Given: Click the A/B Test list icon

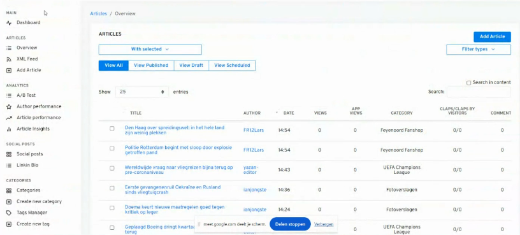Looking at the screenshot, I should [9, 96].
